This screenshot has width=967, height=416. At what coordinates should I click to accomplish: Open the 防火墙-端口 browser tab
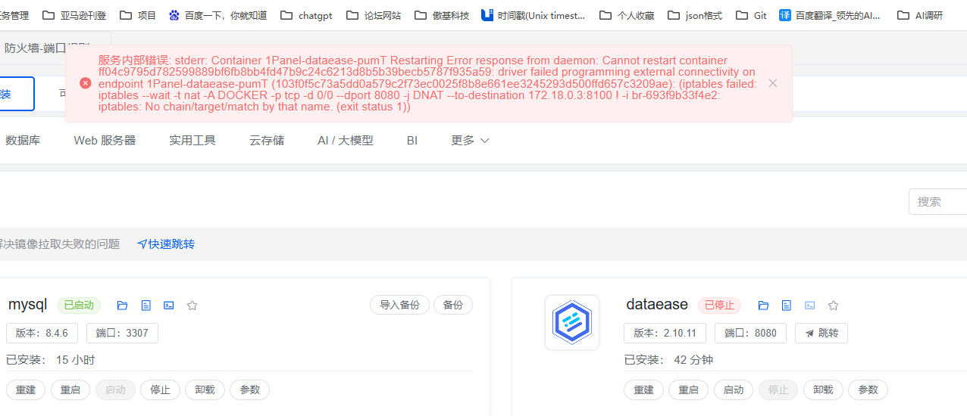coord(47,48)
